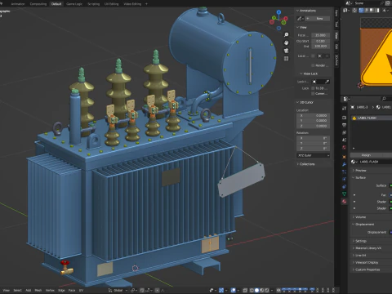This screenshot has width=392, height=294.
Task: Click the New annotation button
Action: (x=318, y=19)
